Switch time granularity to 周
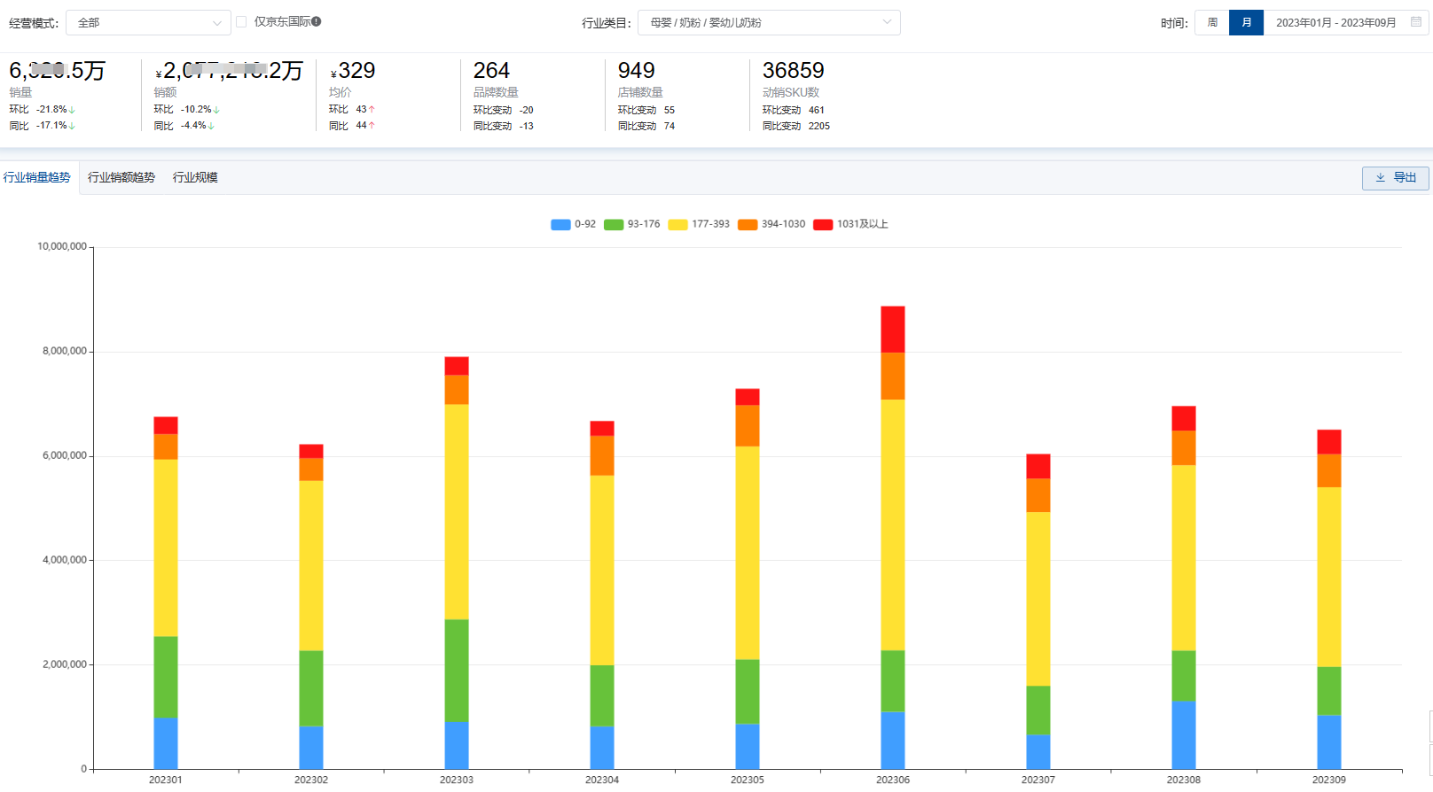 pyautogui.click(x=1212, y=23)
